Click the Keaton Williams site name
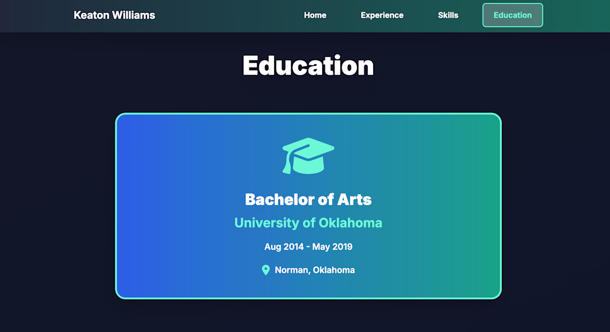The width and height of the screenshot is (610, 332). (x=114, y=15)
